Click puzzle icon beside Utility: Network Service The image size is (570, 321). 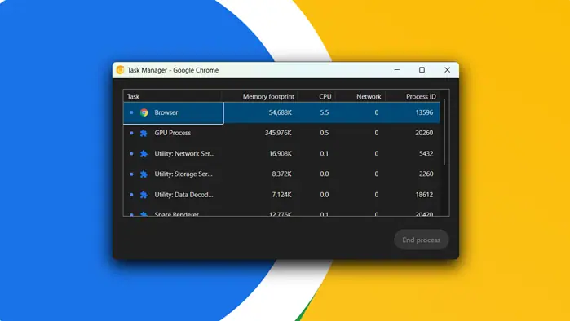tap(144, 154)
